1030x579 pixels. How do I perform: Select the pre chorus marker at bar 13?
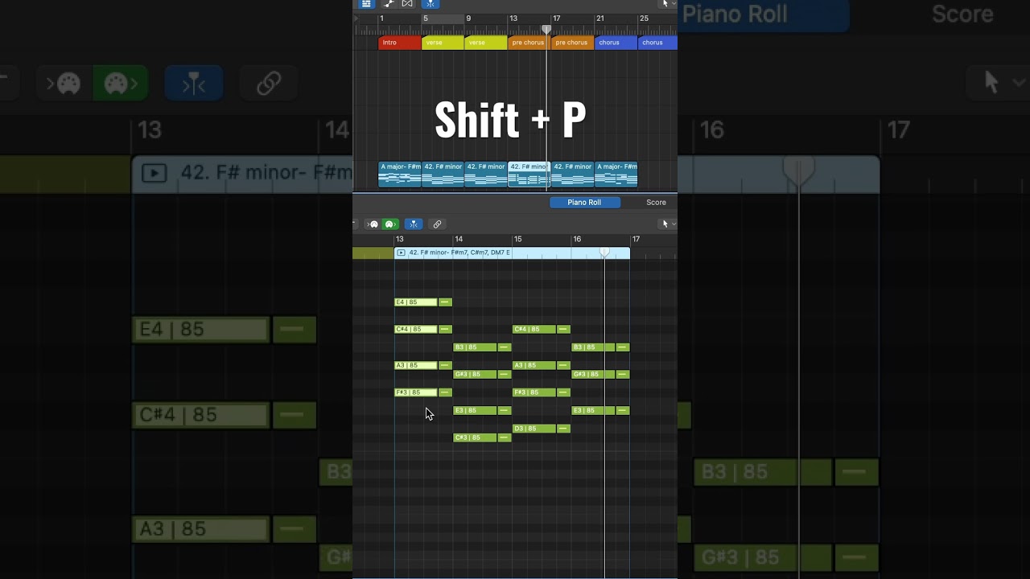click(x=529, y=43)
